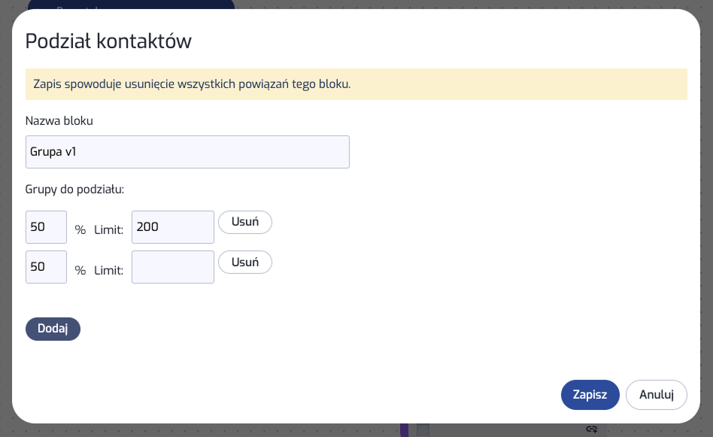Click the first row's Limit label
This screenshot has width=713, height=437.
pyautogui.click(x=108, y=230)
